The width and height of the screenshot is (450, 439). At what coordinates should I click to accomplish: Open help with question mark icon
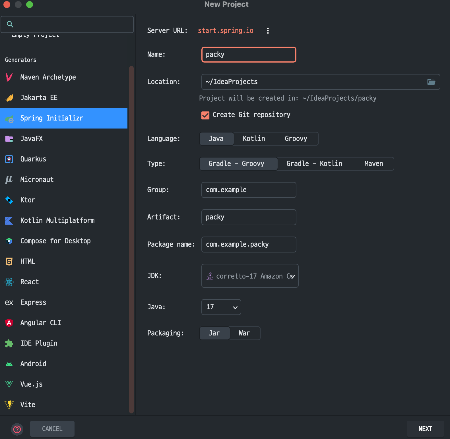pyautogui.click(x=17, y=429)
